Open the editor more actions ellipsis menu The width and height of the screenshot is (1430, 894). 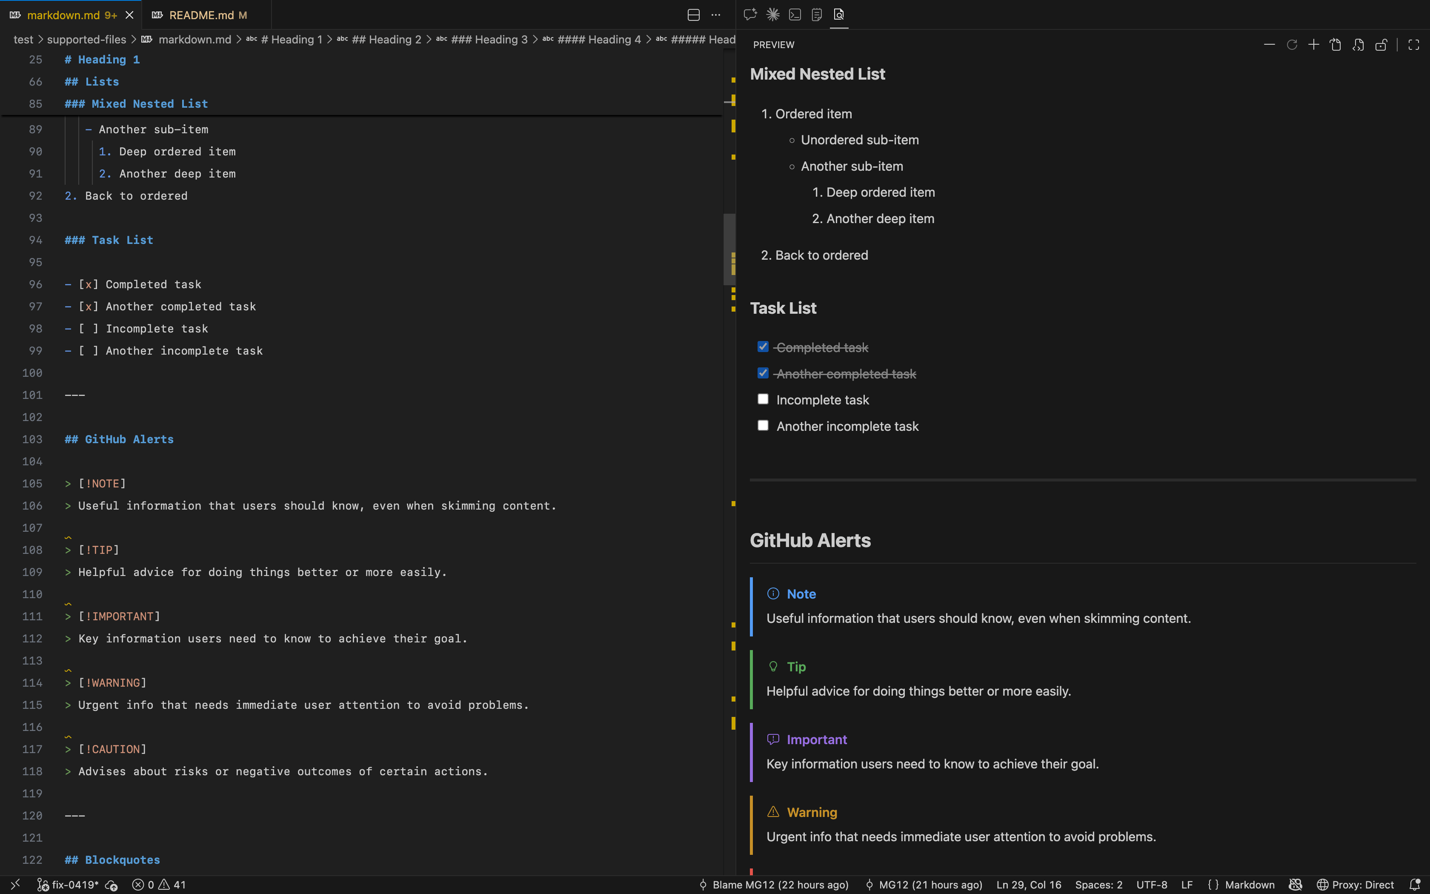(x=715, y=15)
